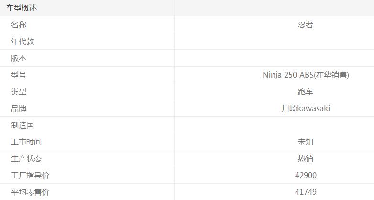Click the Ninja 250 ABS(在华销售) model value
374x200 pixels.
(x=306, y=75)
